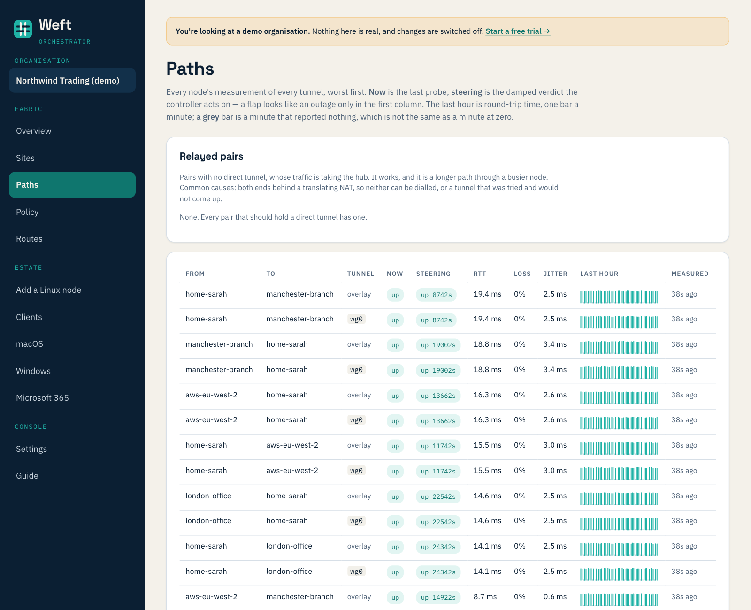Click the STEERING column header
Screen dimensions: 751x610
point(433,274)
